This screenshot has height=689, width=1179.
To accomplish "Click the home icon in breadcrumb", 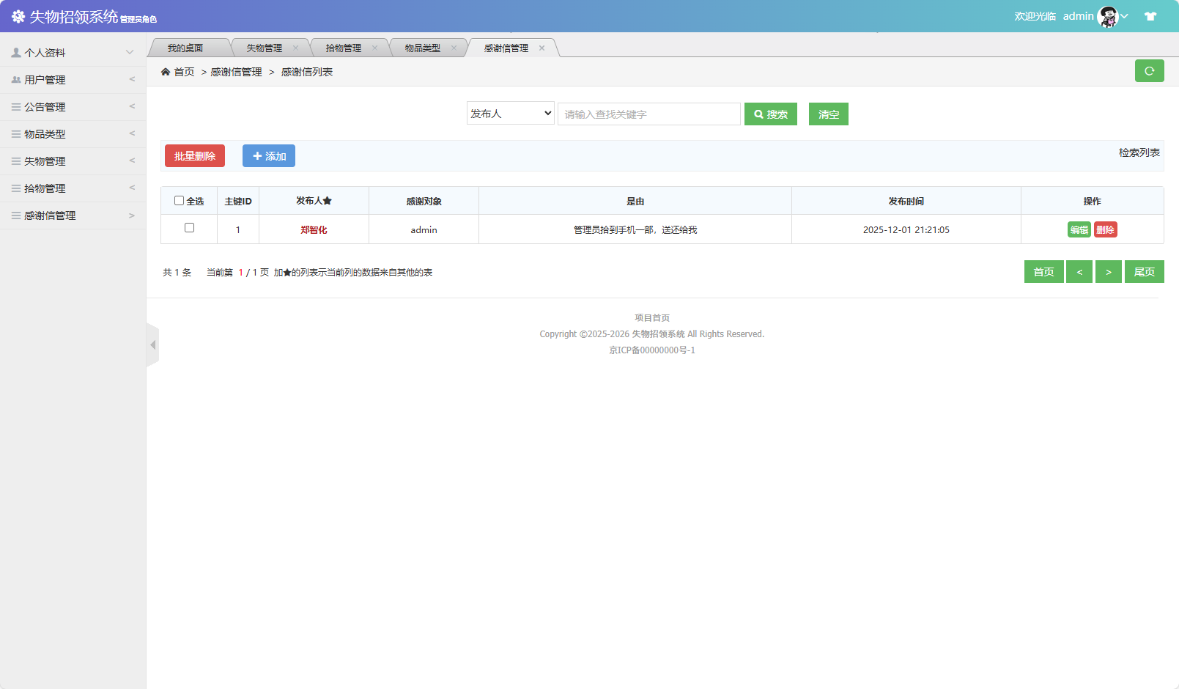I will pos(166,72).
